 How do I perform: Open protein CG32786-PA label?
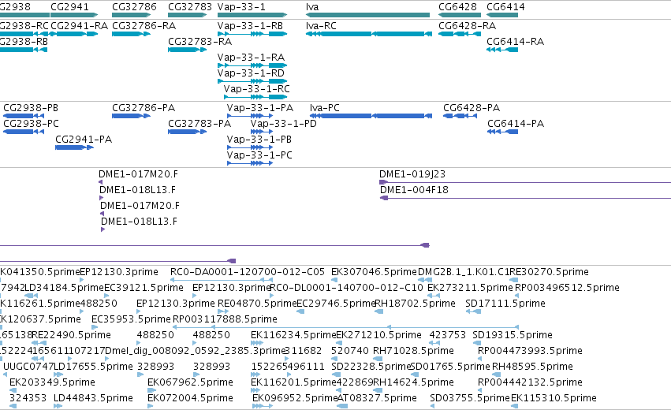tap(144, 108)
